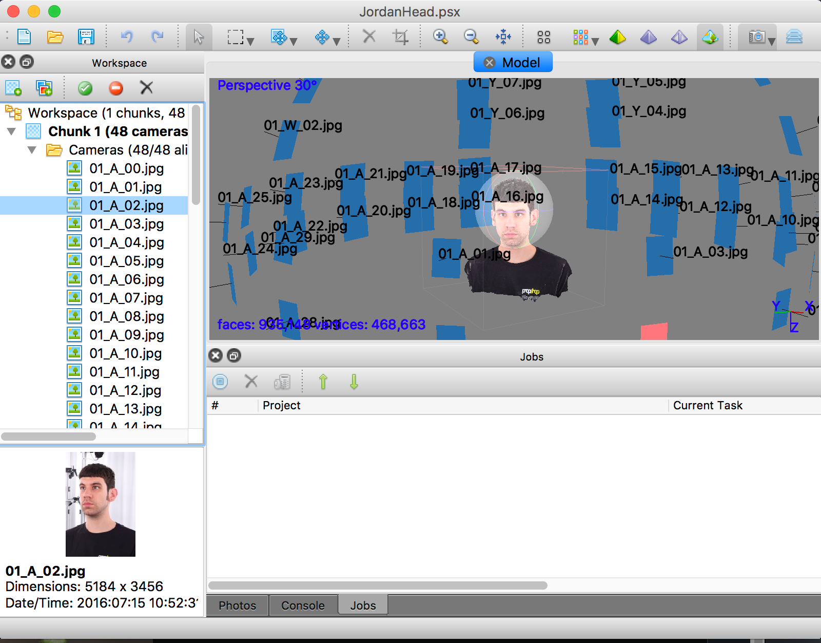Open an existing project via folder icon
The image size is (821, 643).
(x=55, y=37)
